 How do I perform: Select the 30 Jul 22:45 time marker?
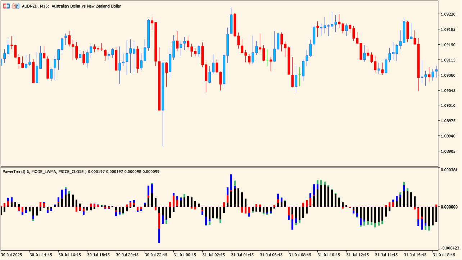tap(156, 255)
